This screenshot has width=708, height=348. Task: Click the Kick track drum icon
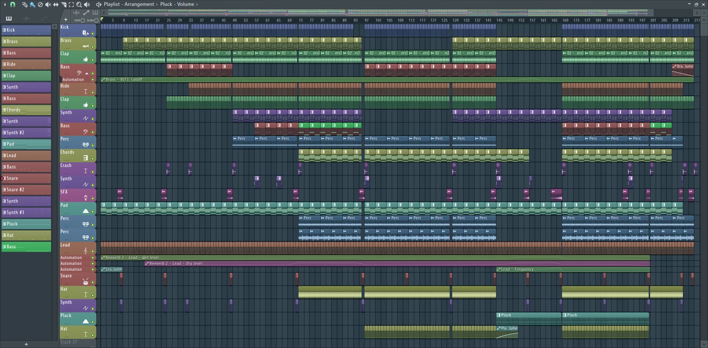(x=85, y=33)
